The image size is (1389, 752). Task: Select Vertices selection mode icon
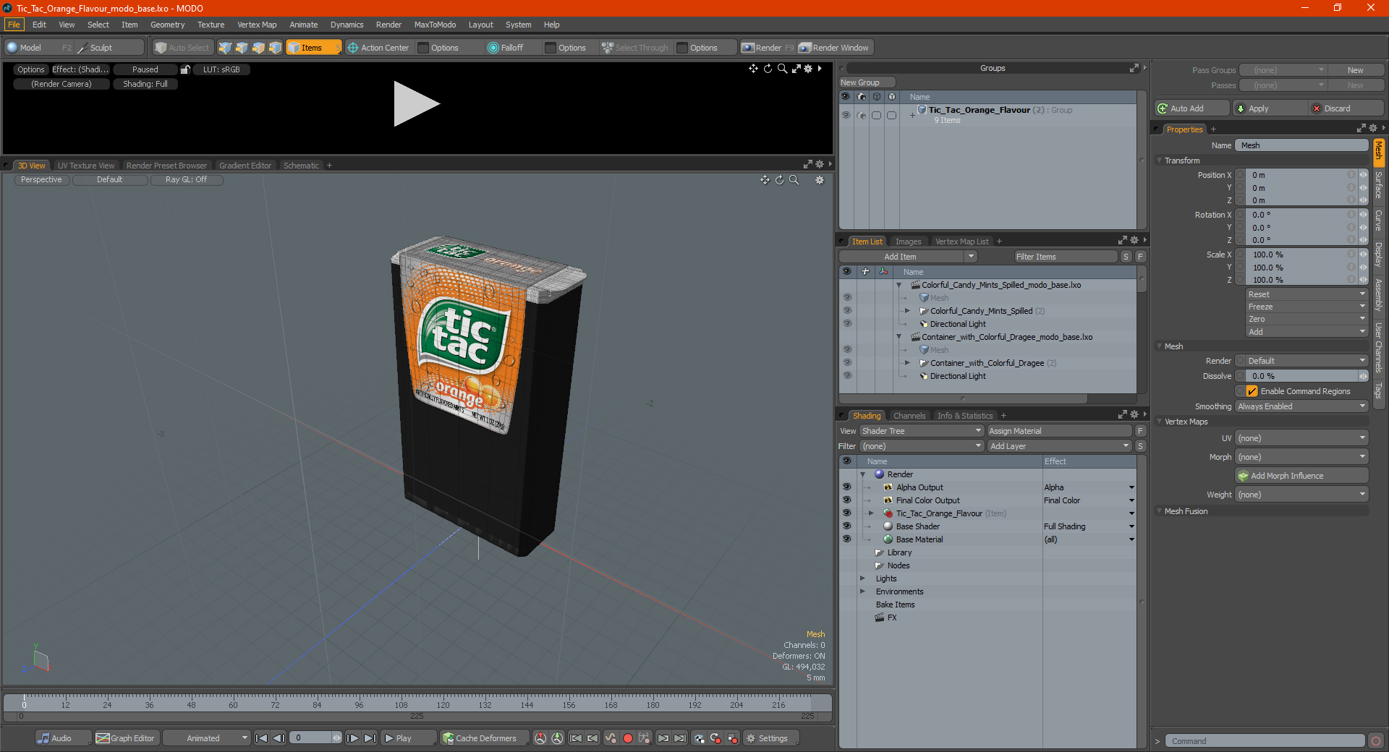point(225,48)
